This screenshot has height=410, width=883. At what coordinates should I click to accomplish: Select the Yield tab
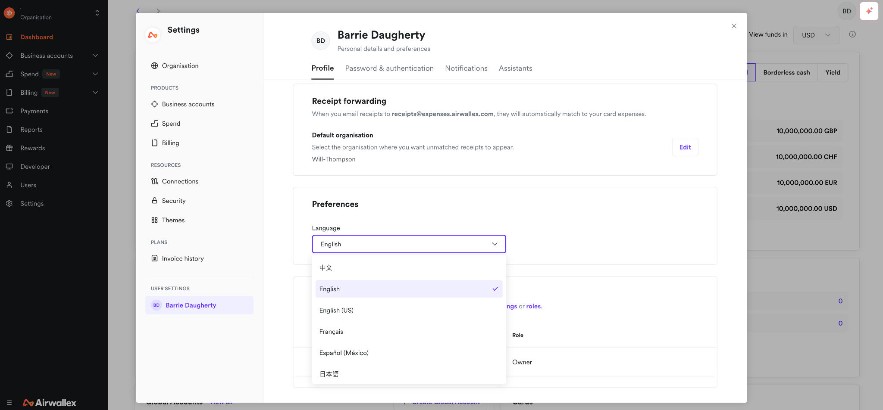tap(833, 72)
